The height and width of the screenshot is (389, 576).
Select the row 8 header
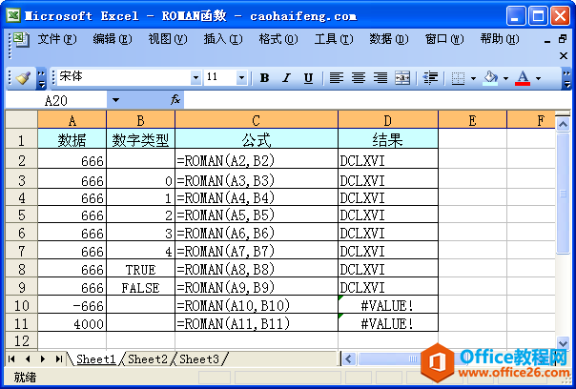pos(21,269)
